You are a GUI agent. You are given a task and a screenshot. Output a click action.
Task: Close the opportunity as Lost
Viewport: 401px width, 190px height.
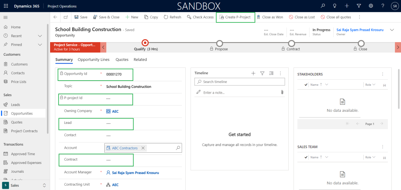302,17
